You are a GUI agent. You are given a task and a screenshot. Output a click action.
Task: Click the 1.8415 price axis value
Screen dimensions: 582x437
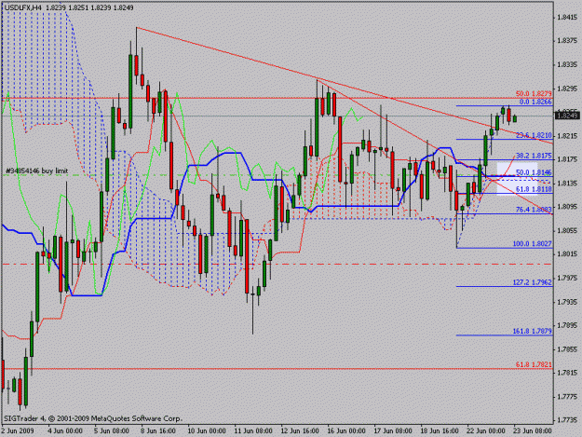click(x=567, y=17)
